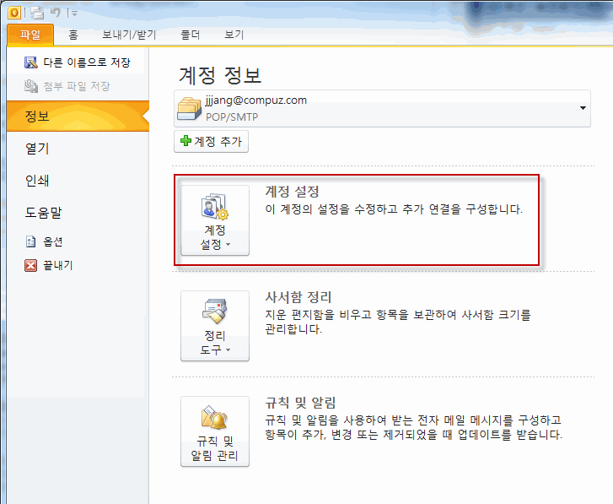
Task: Click the 첨부 파일 저장 icon
Action: click(x=31, y=86)
